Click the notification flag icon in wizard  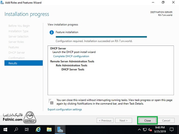[x=51, y=101]
